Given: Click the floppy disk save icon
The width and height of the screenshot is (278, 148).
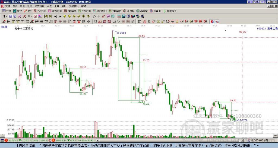Looking at the screenshot, I should point(133,16).
